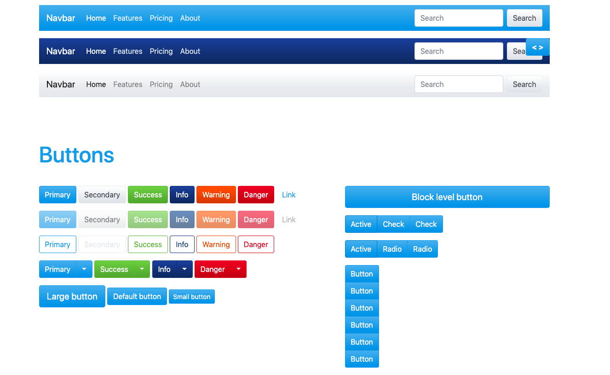
Task: Click the grayed-out disabled Link
Action: click(x=289, y=219)
